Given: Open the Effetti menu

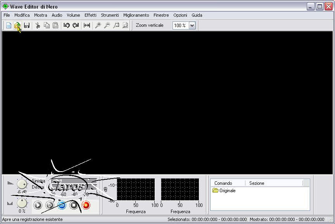Looking at the screenshot, I should point(90,15).
